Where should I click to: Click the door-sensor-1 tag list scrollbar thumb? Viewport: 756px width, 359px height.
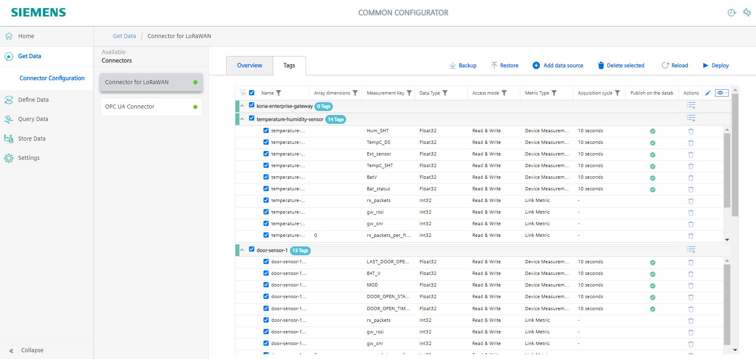point(727,305)
